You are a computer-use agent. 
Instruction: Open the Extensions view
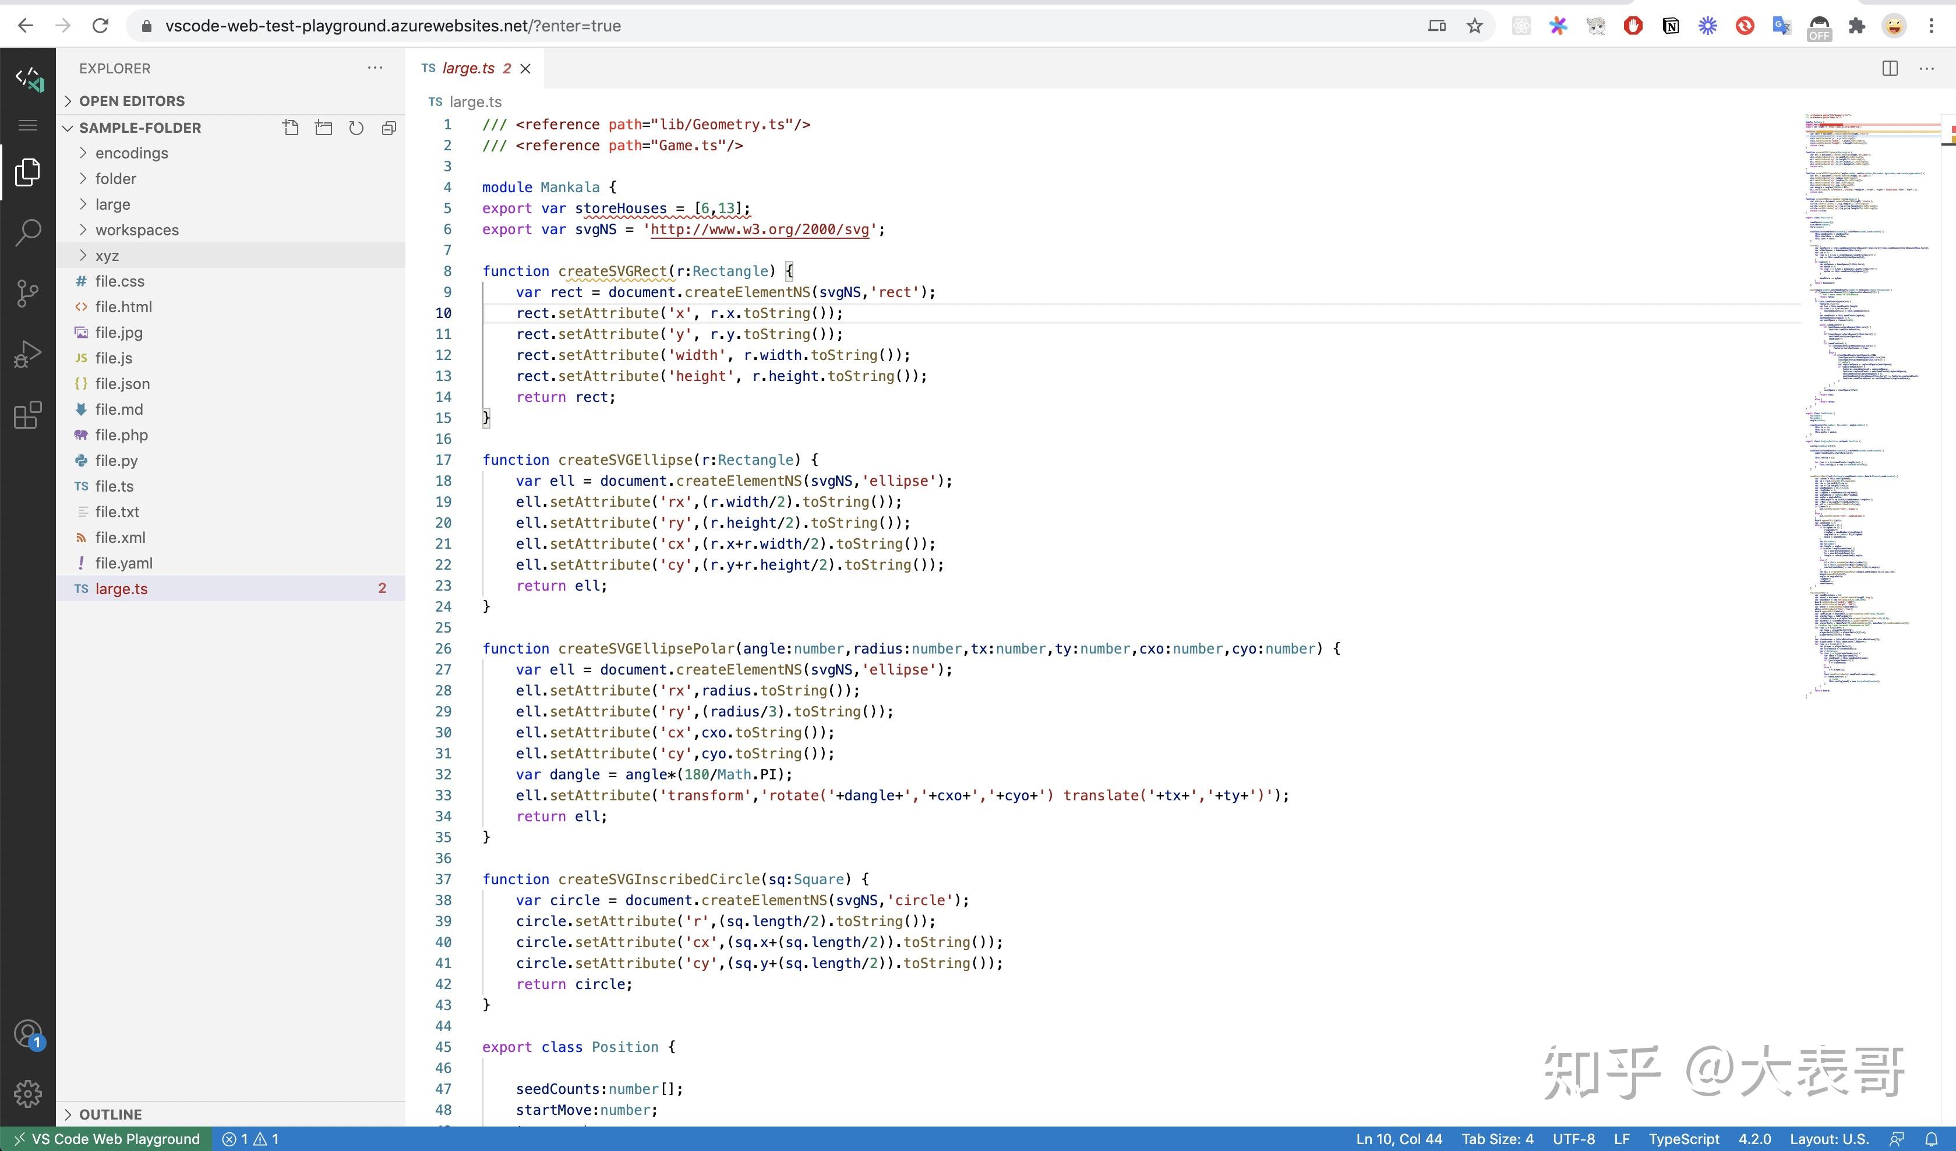[x=28, y=415]
